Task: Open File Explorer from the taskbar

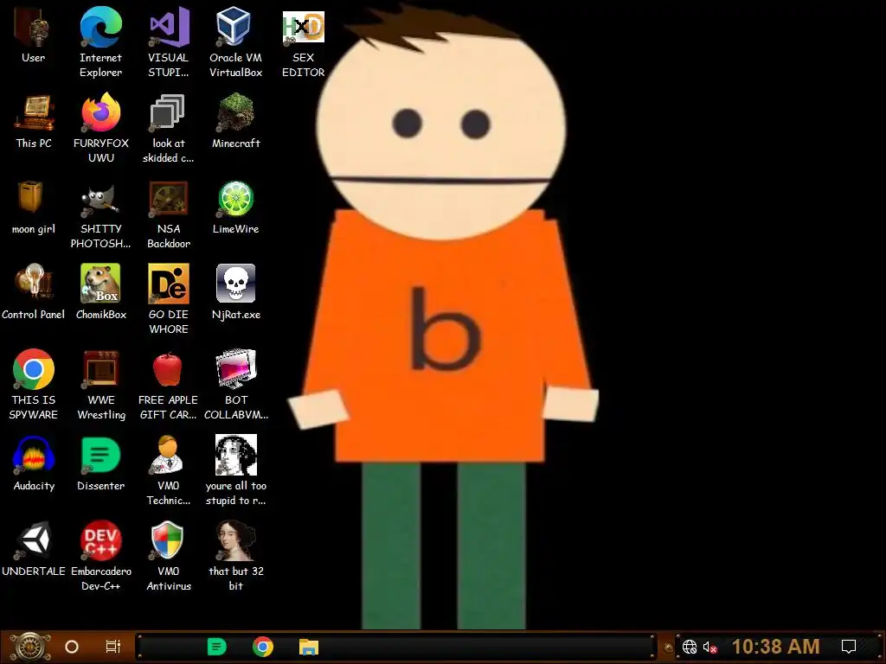Action: 309,647
